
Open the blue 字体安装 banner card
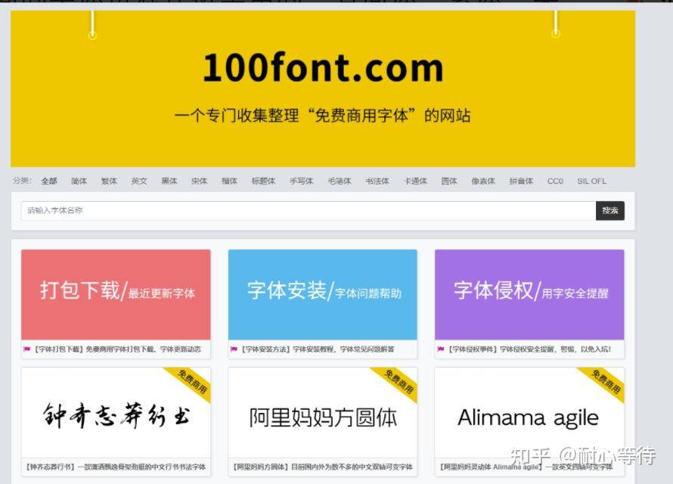pyautogui.click(x=323, y=294)
